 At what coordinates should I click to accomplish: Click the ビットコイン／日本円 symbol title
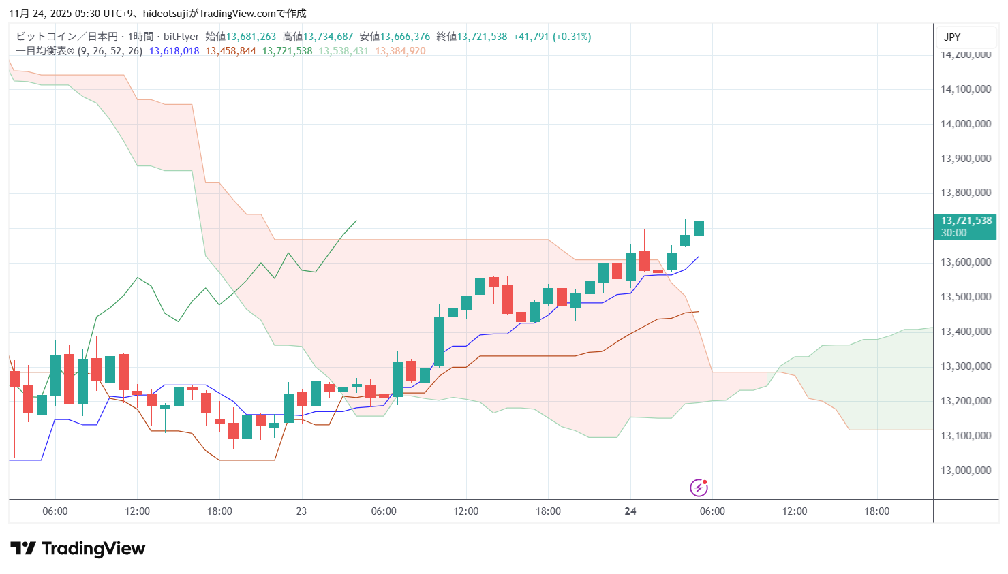pyautogui.click(x=66, y=37)
